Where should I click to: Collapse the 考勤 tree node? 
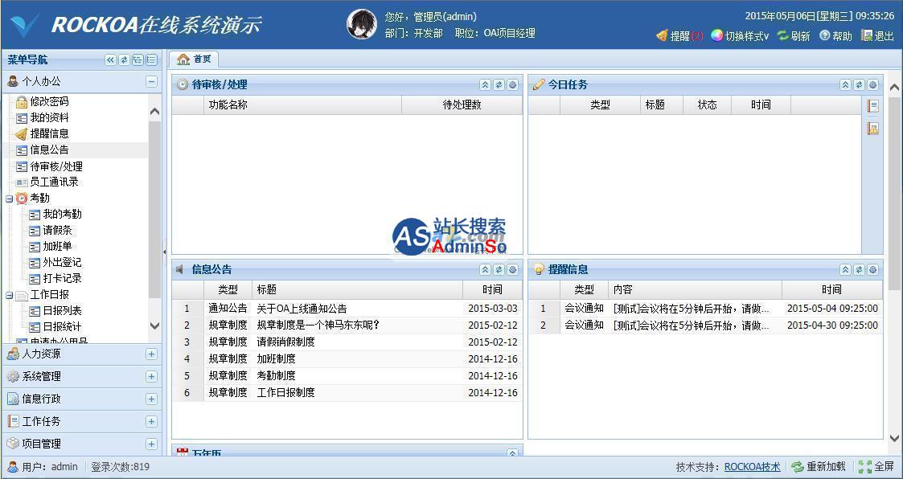[x=9, y=199]
